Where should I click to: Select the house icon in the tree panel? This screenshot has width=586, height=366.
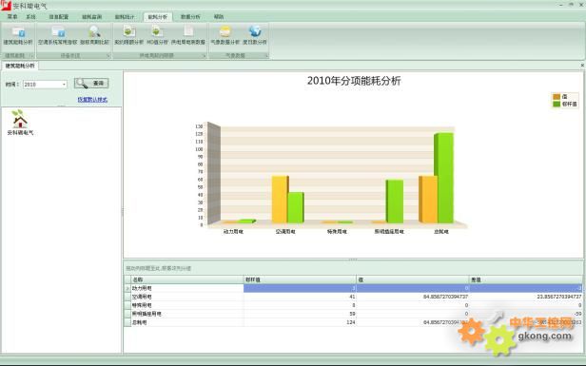(x=19, y=119)
